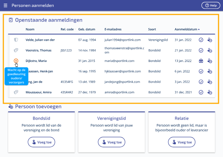
Task: Click the Persoon toevoegen heading icon
Action: tap(11, 106)
